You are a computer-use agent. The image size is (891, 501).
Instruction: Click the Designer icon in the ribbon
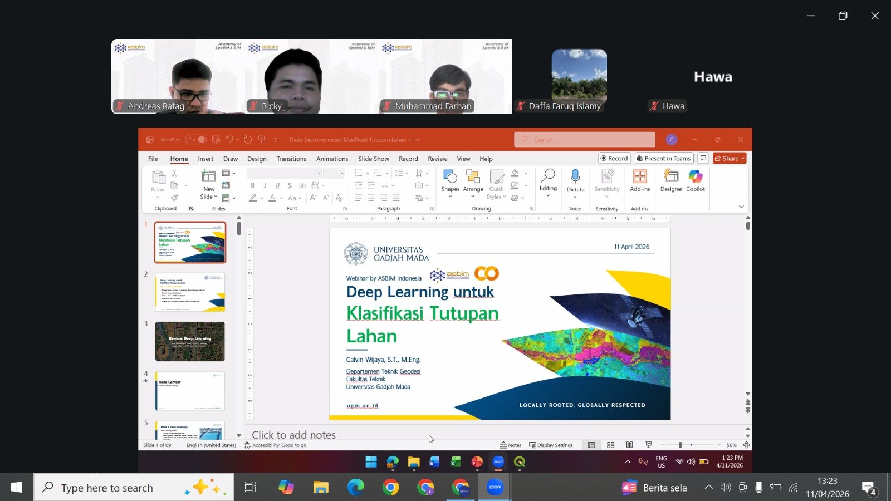[671, 177]
